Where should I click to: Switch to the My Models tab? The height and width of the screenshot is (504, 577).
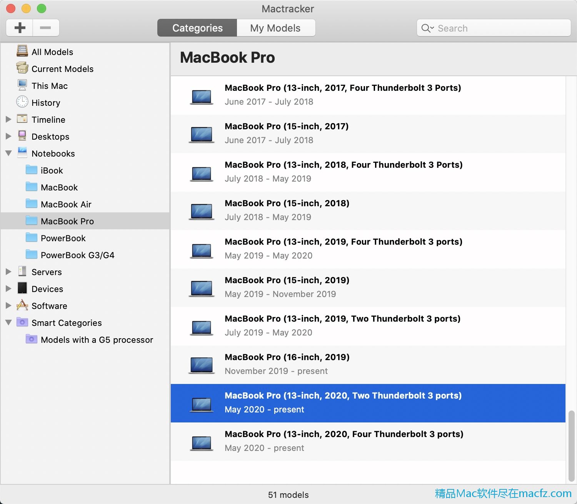[x=276, y=28]
